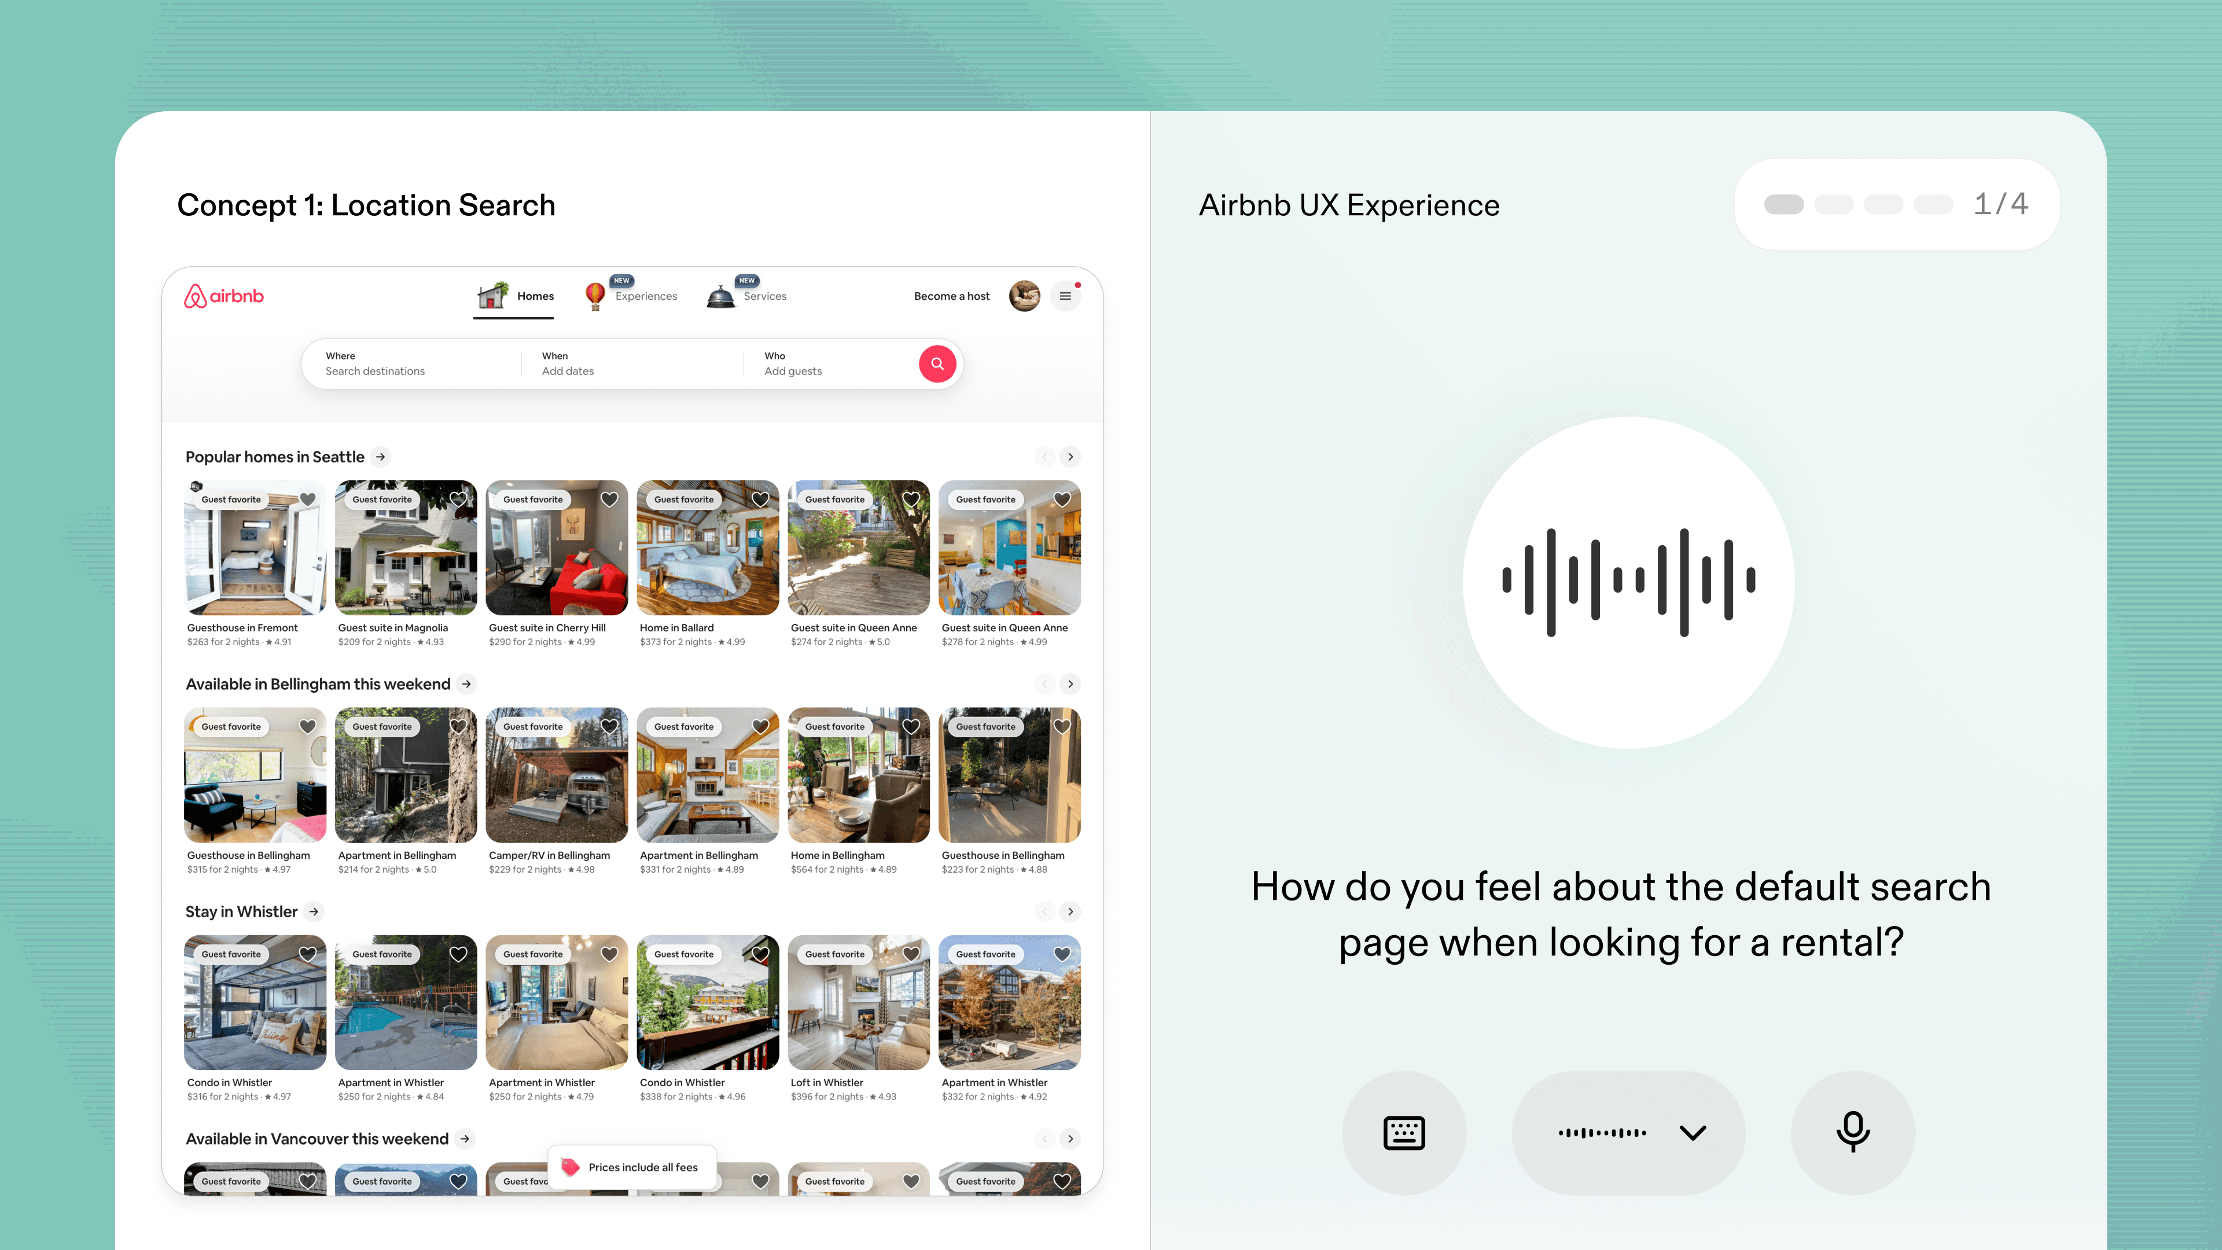Click first progress step indicator pill
Viewport: 2222px width, 1250px height.
click(1783, 204)
